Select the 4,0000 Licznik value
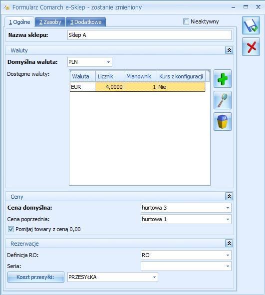The image size is (265, 295). click(110, 87)
